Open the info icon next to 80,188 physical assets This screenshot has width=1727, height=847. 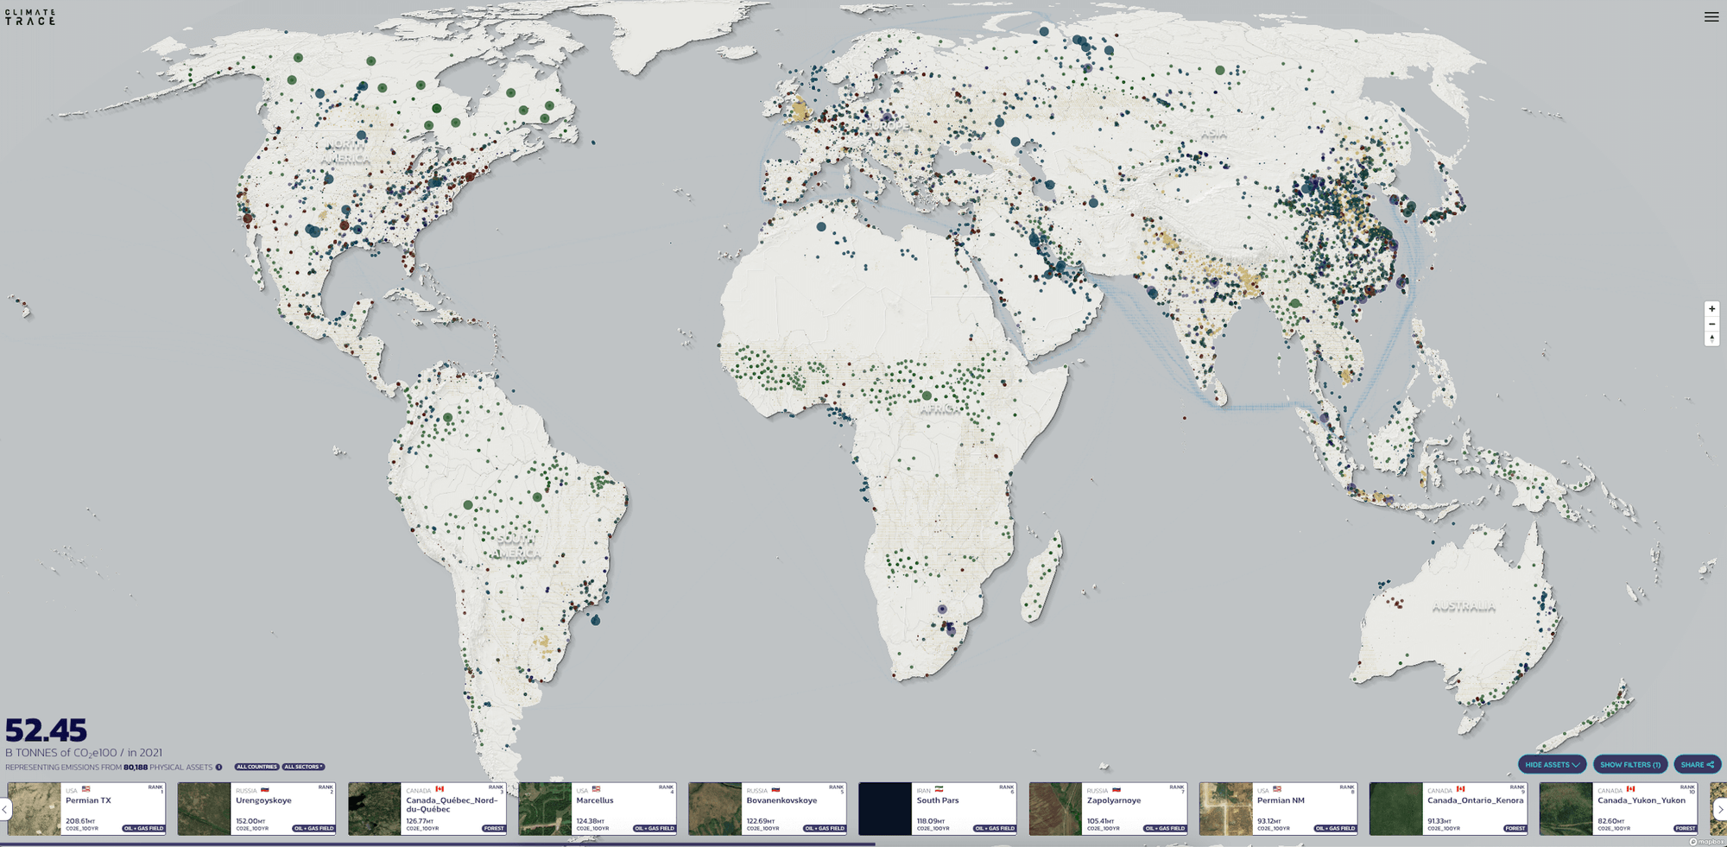click(219, 767)
